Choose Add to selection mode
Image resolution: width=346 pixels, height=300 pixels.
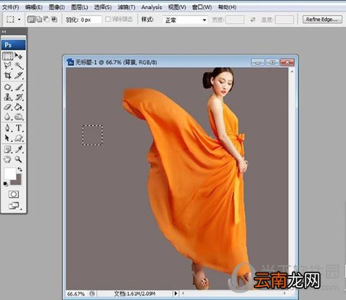tap(39, 19)
